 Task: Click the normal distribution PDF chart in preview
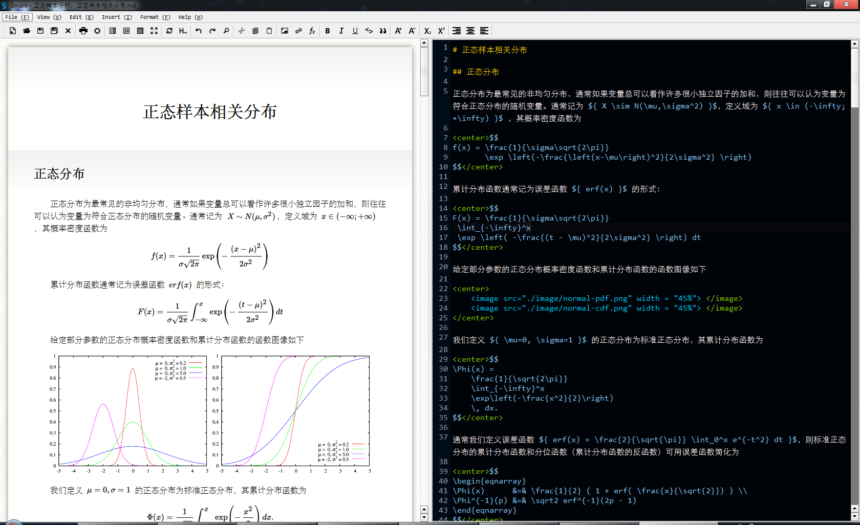point(130,413)
